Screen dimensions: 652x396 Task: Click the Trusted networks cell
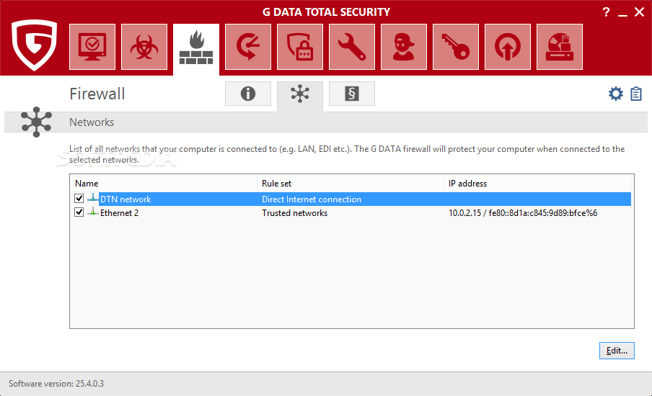point(294,213)
